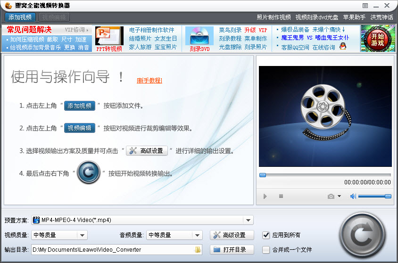Image resolution: width=398 pixels, height=263 pixels.
Task: Click the PPT转视频 PowerPoint icon
Action: tap(109, 36)
